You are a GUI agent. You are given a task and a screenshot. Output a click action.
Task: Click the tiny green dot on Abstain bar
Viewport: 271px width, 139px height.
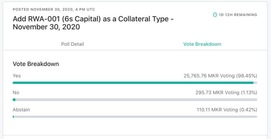coord(13,117)
